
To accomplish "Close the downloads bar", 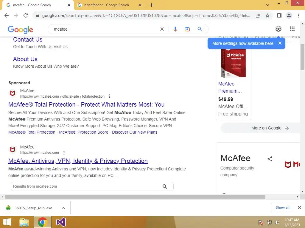I will coord(300,208).
